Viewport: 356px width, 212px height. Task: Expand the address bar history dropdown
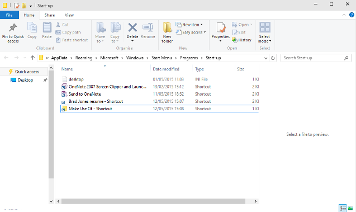tap(265, 58)
